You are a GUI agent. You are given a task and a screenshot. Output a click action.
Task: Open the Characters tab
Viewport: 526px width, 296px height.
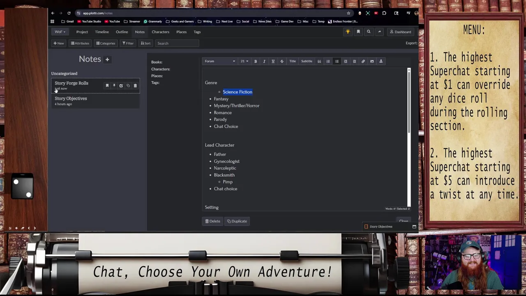(160, 32)
